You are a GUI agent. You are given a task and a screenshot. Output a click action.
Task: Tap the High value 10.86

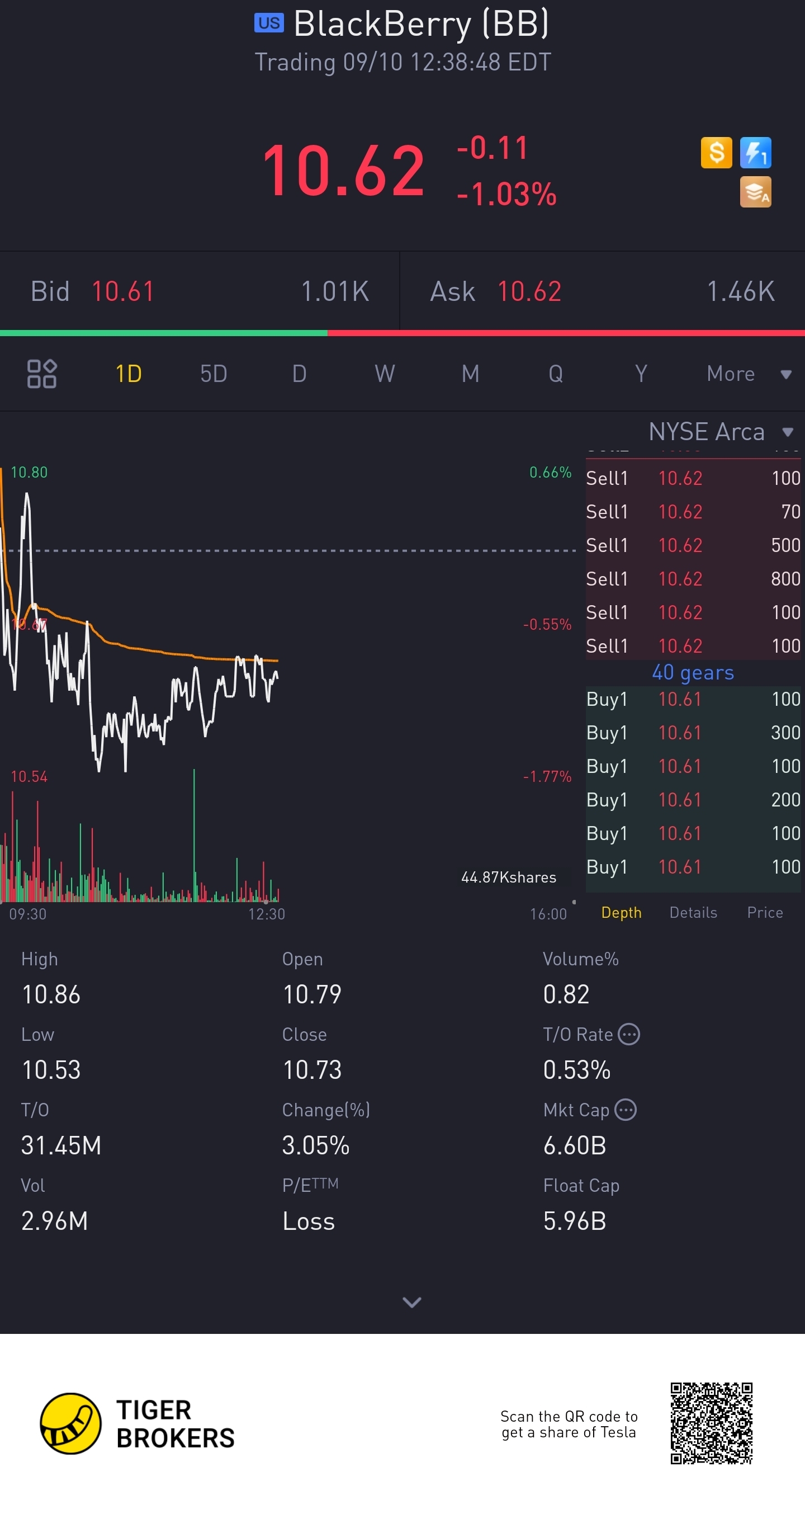point(51,994)
